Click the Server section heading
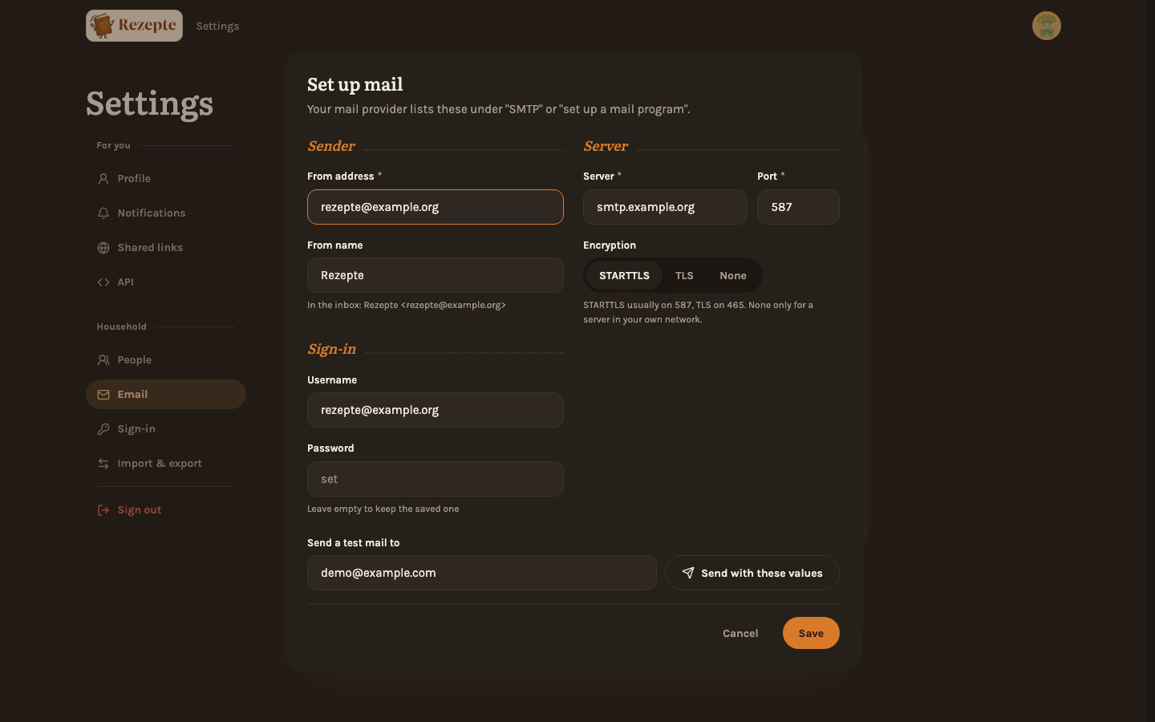 pyautogui.click(x=606, y=146)
